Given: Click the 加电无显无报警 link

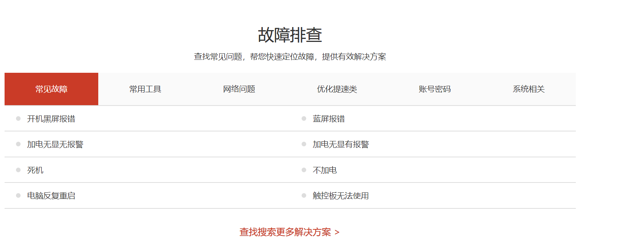Looking at the screenshot, I should pos(55,144).
